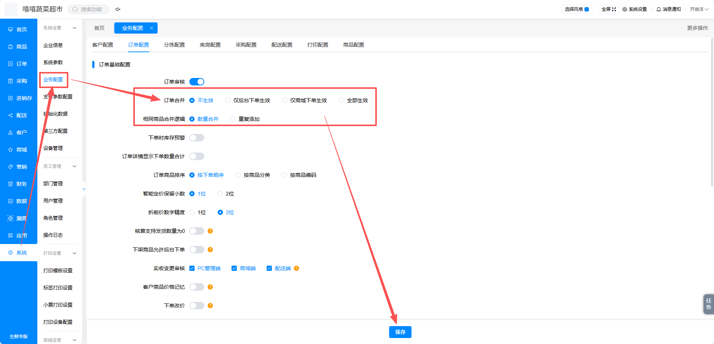This screenshot has height=344, width=714.
Task: Go to 订单 module in sidebar
Action: coord(18,64)
